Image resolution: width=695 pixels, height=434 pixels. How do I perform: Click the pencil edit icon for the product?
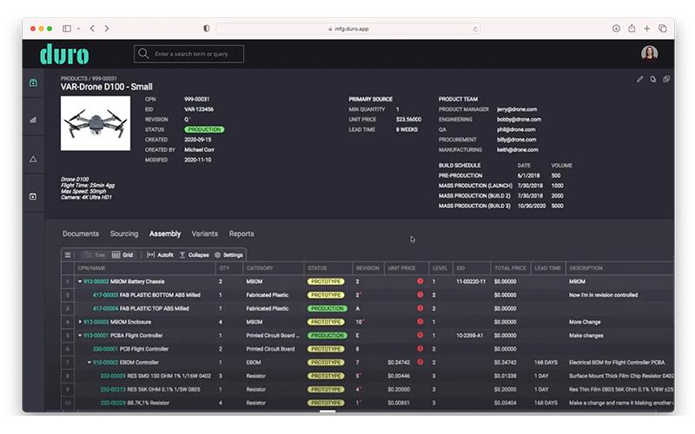click(639, 79)
